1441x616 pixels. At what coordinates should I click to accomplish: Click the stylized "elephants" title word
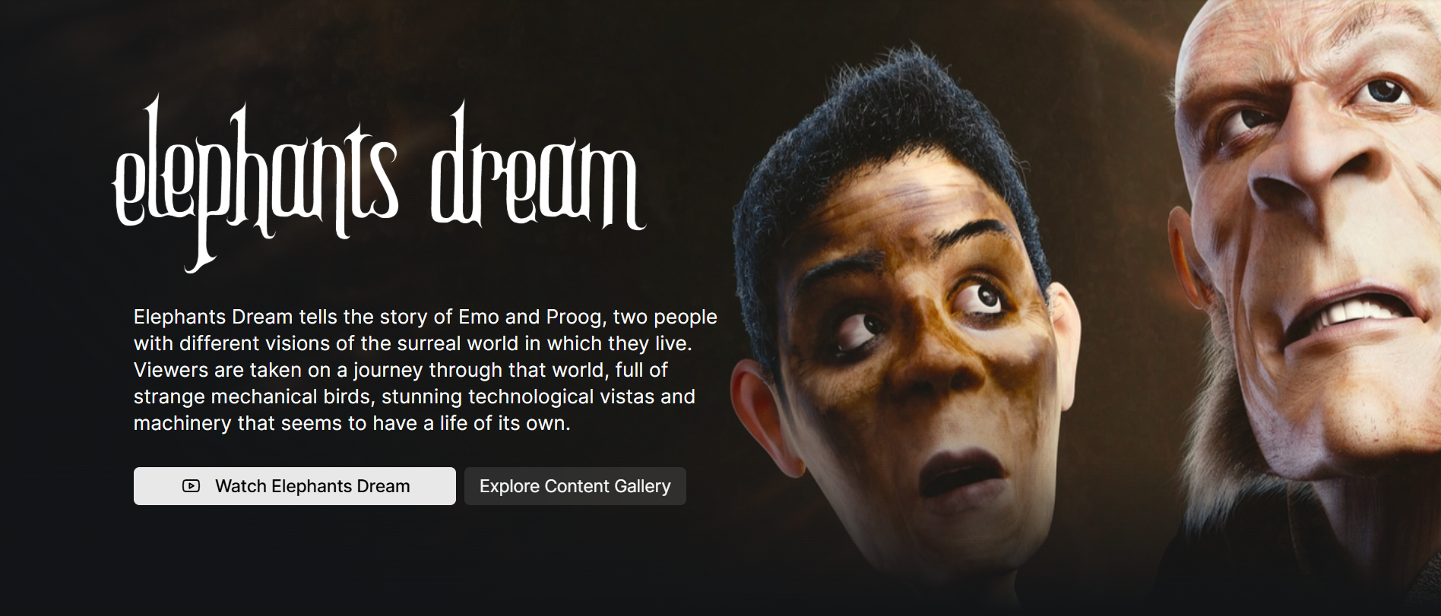255,182
